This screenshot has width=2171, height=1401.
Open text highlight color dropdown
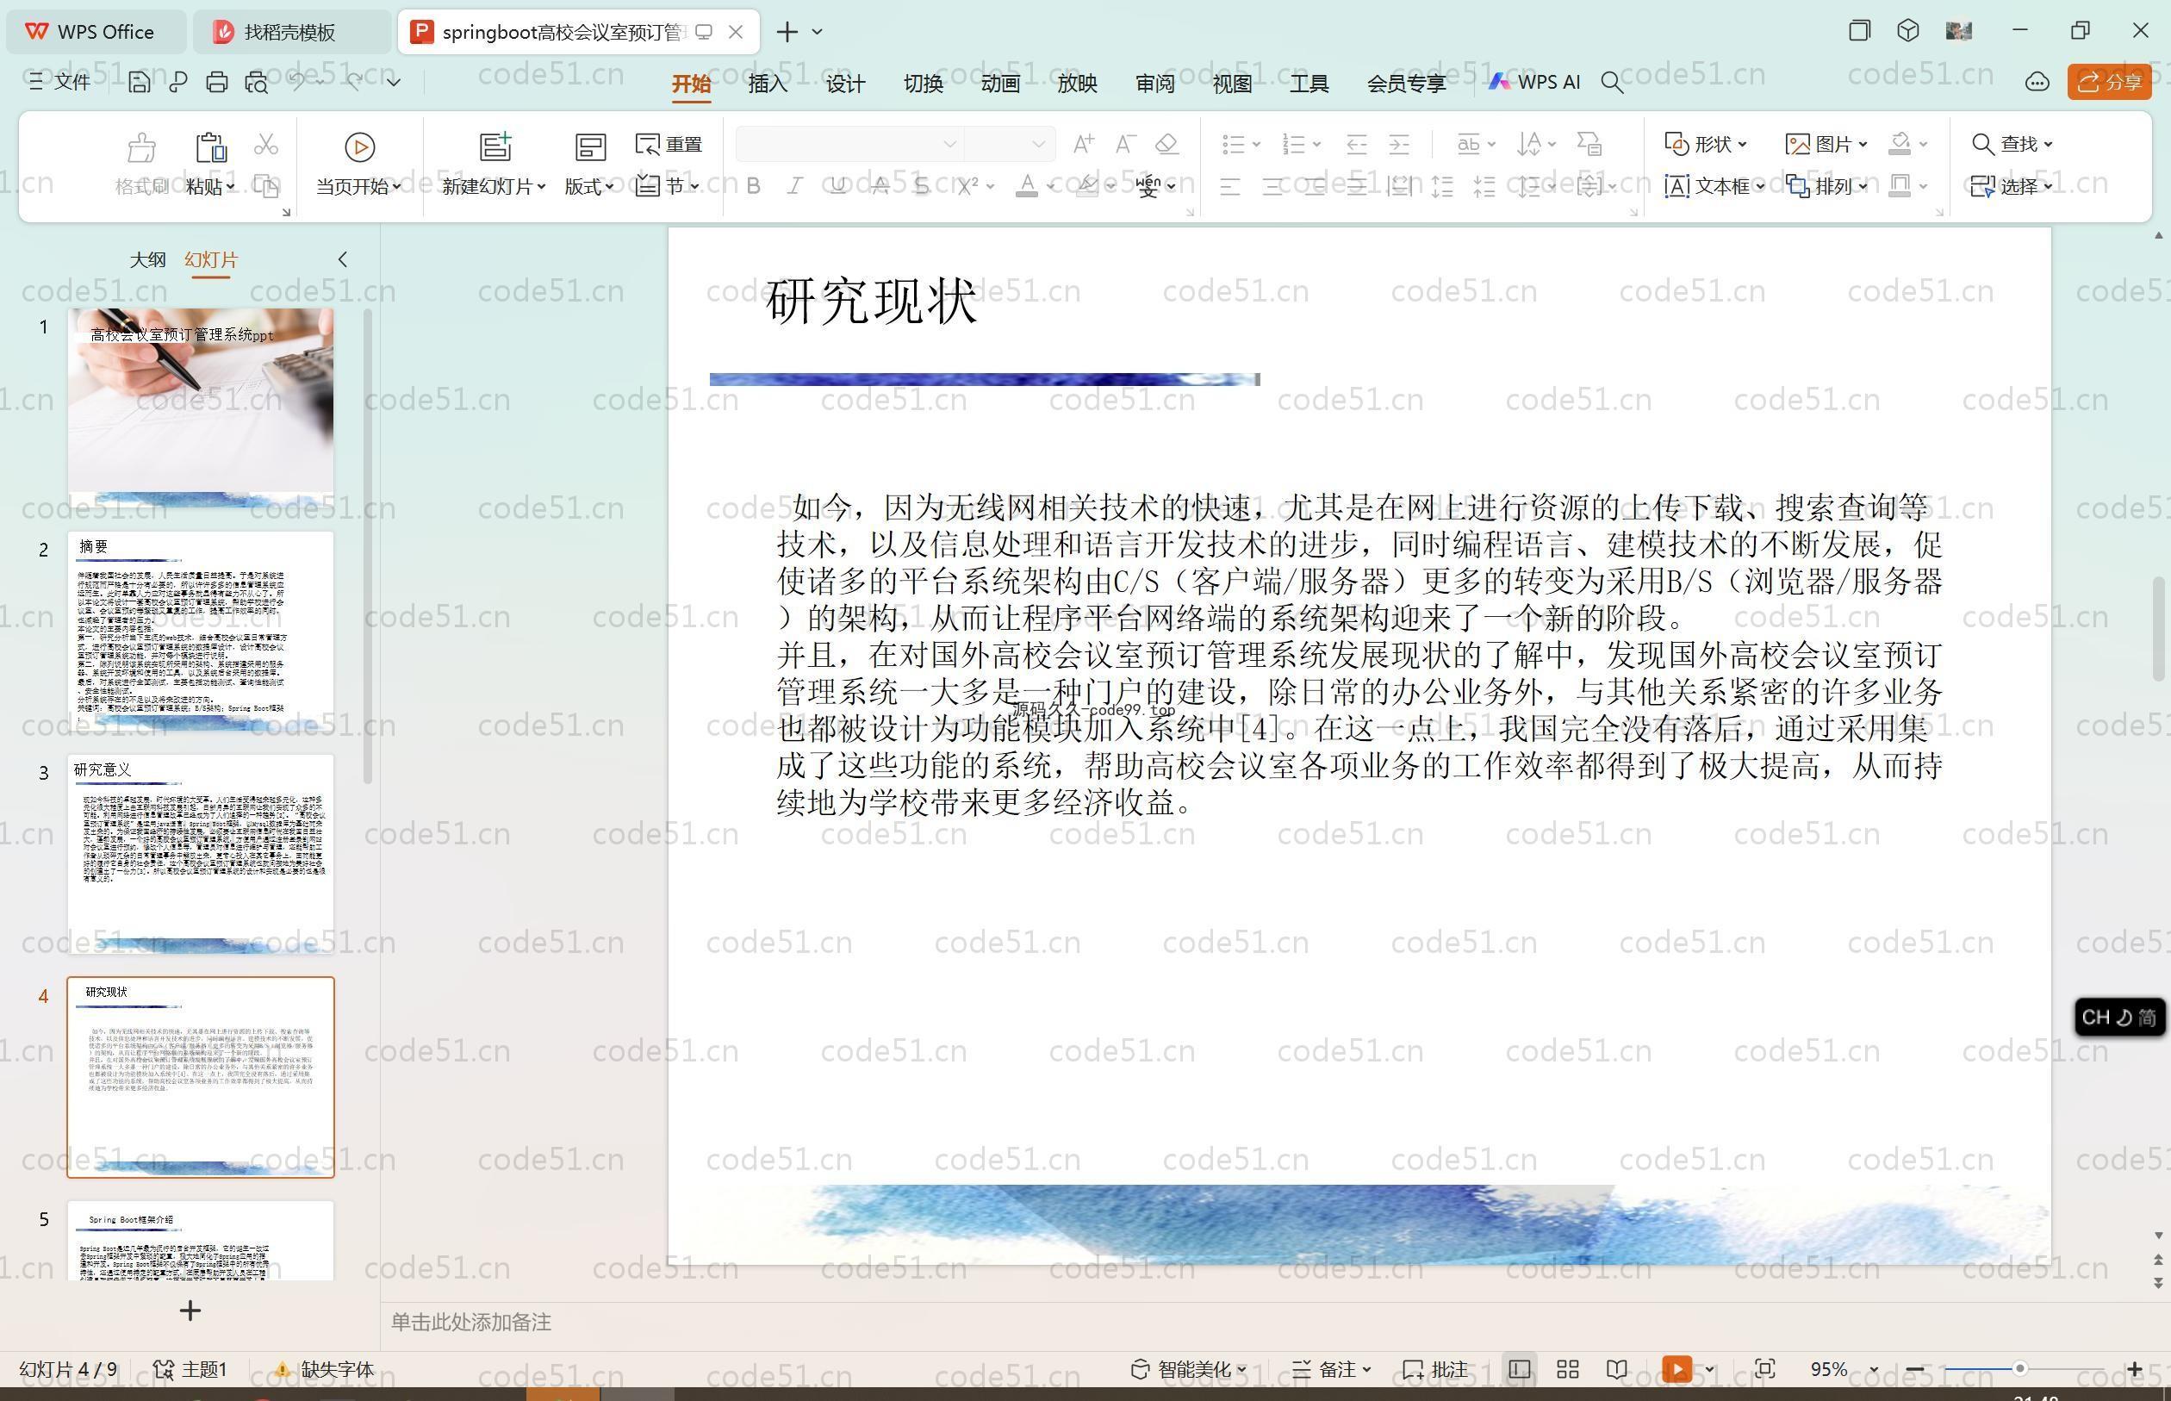(1110, 186)
